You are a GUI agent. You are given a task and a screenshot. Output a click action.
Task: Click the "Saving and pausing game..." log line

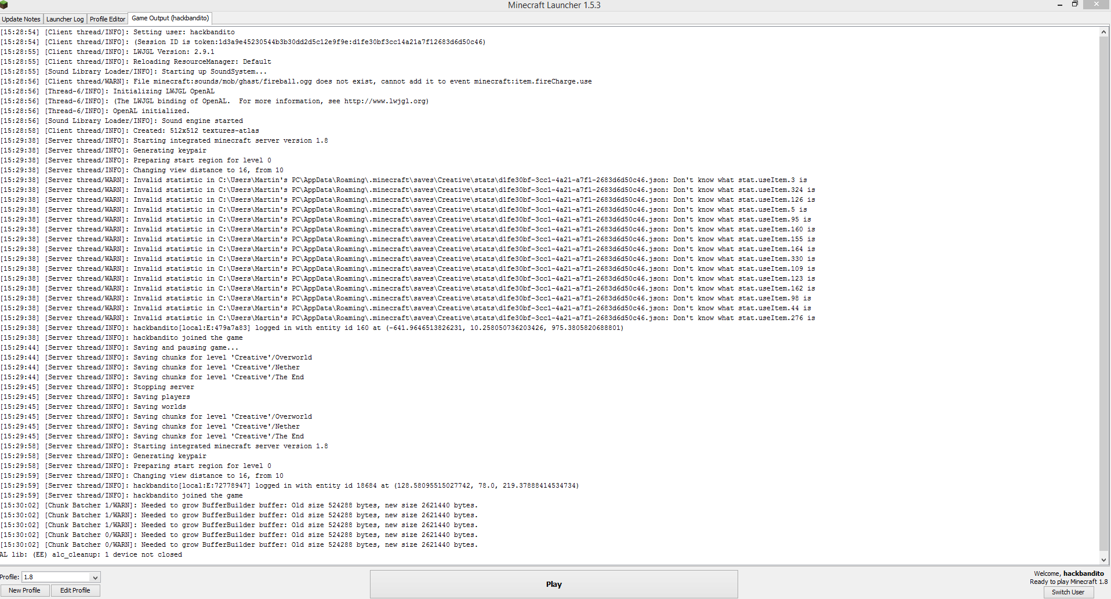(119, 348)
